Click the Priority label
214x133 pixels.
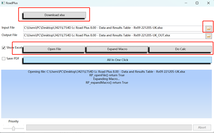point(13,121)
